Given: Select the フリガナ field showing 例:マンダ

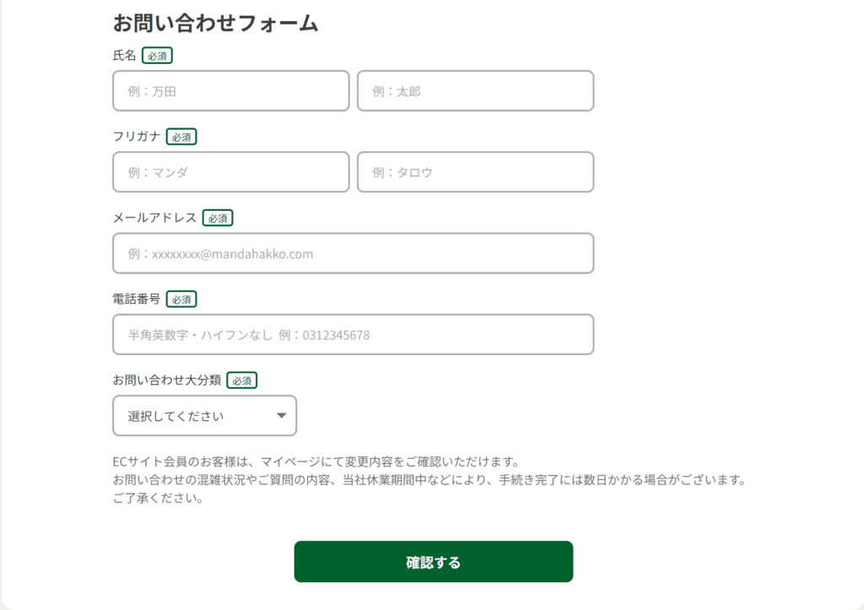Looking at the screenshot, I should point(231,172).
